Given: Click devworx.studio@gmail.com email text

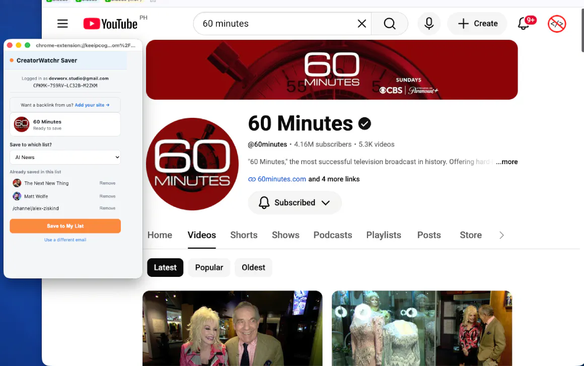Looking at the screenshot, I should [79, 79].
